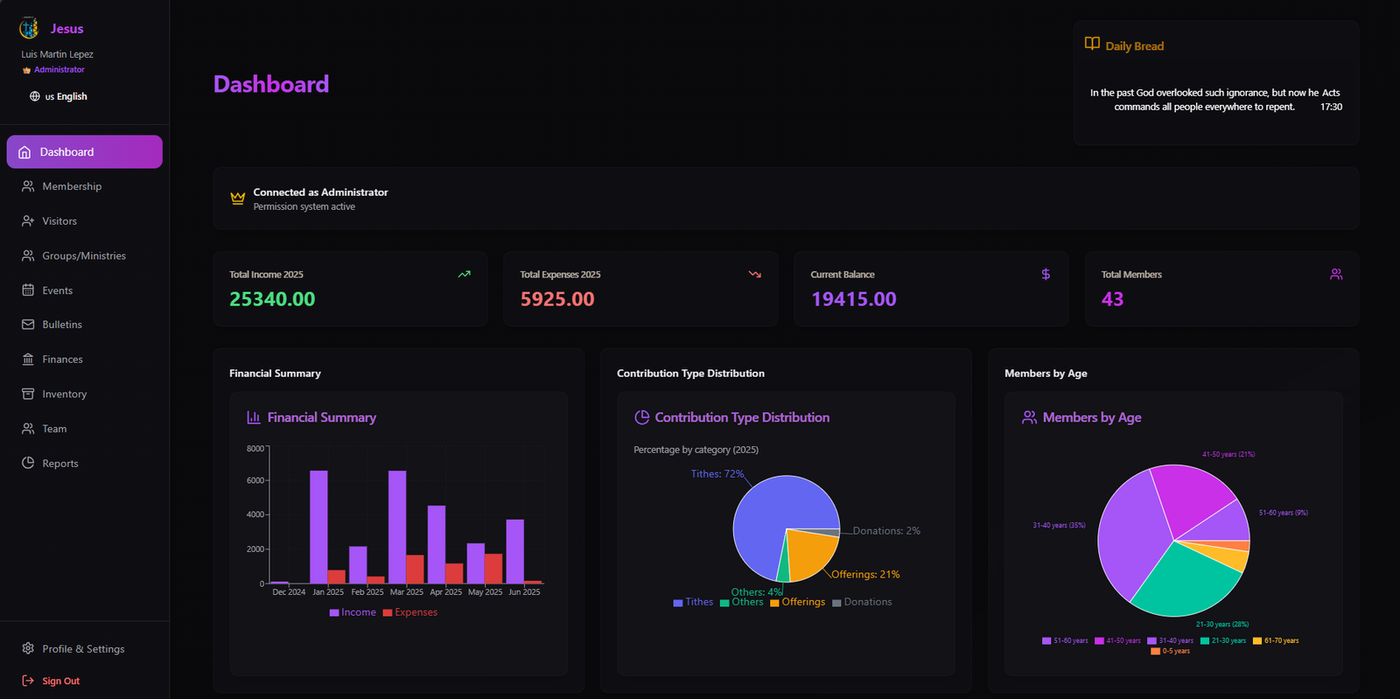Screen dimensions: 1400x699
Task: Click the falling trend icon on Total Expenses
Action: click(754, 275)
